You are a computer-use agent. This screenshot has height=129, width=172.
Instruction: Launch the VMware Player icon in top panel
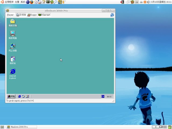pos(60,2)
